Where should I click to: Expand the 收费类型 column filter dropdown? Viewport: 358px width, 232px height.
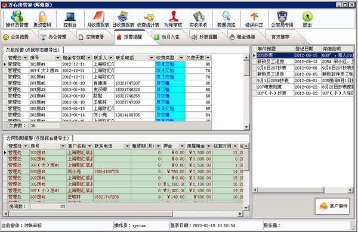click(181, 58)
